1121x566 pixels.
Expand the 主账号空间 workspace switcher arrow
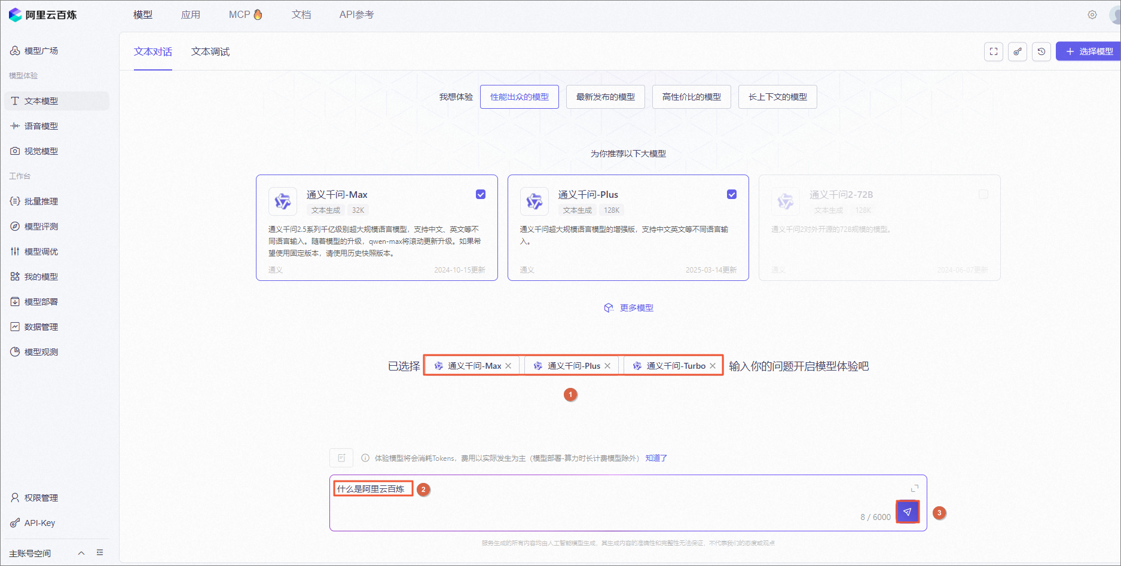click(x=81, y=553)
